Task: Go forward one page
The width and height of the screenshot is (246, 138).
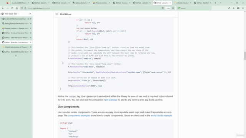Action: [8, 8]
